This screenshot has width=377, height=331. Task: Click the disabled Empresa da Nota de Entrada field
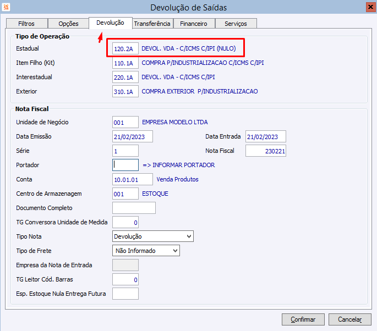(125, 265)
